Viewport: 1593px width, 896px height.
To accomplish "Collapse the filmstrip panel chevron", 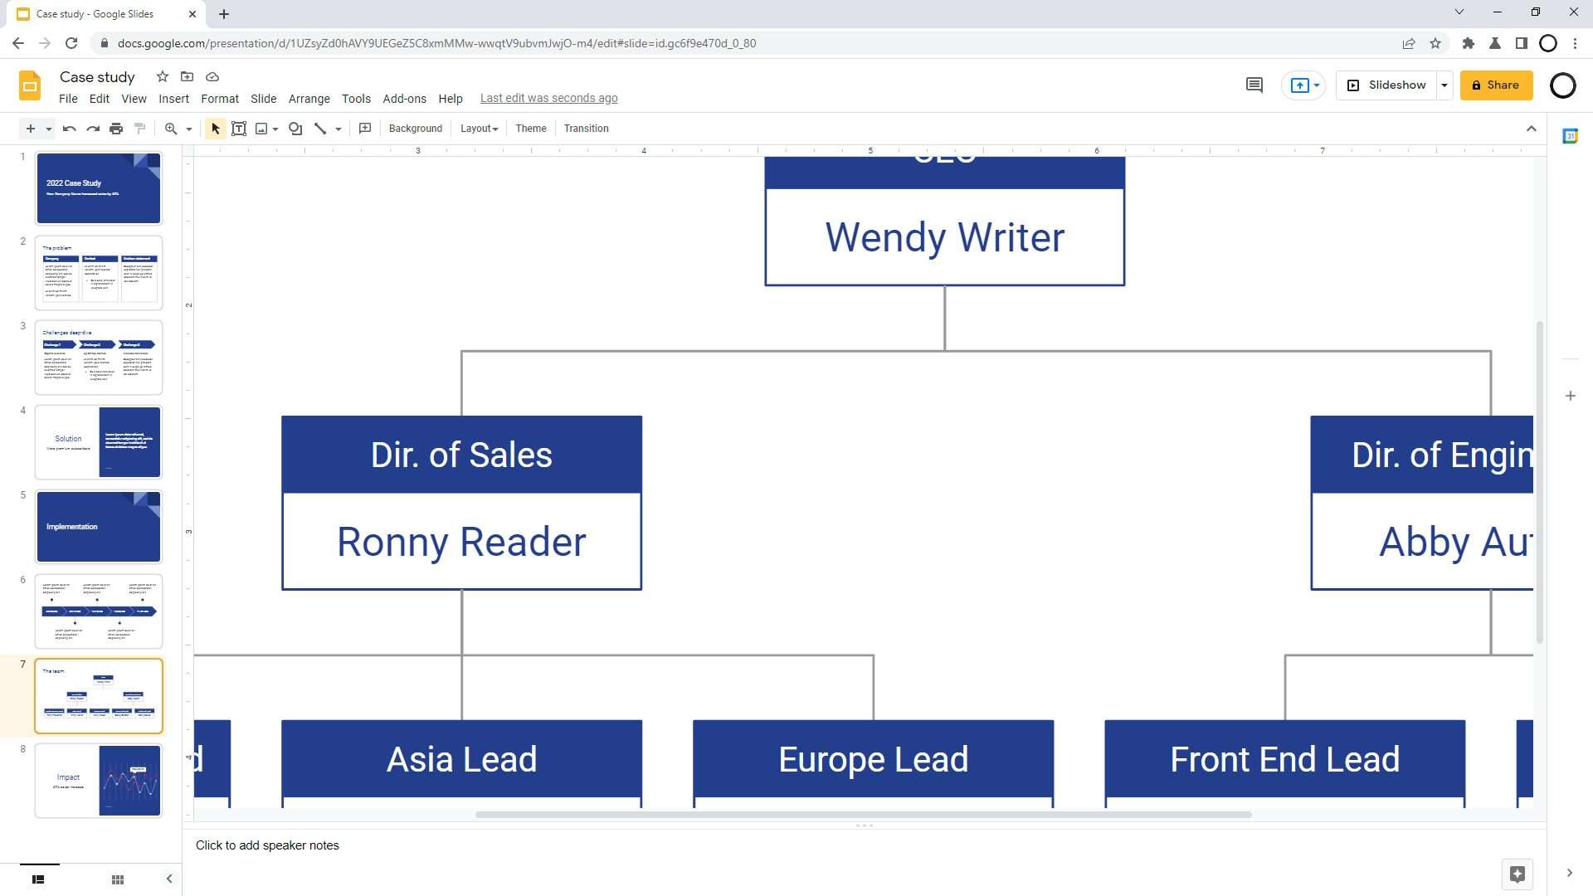I will [169, 879].
